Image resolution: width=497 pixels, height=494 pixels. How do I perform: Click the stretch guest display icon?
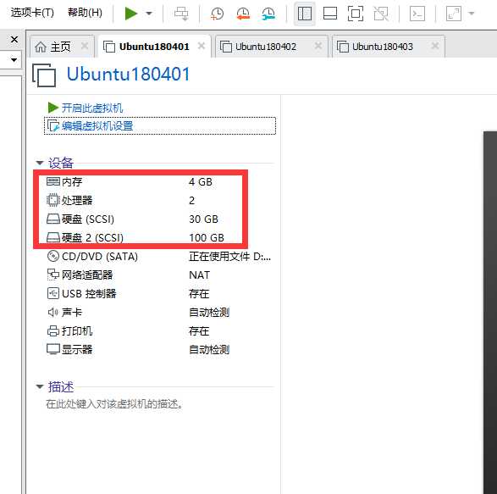tap(454, 14)
